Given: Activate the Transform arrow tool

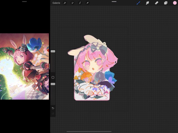Looking at the screenshot, I should coord(87,3).
